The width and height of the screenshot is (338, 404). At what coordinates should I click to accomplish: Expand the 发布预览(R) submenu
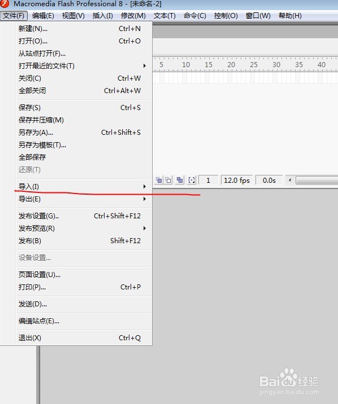coord(84,229)
